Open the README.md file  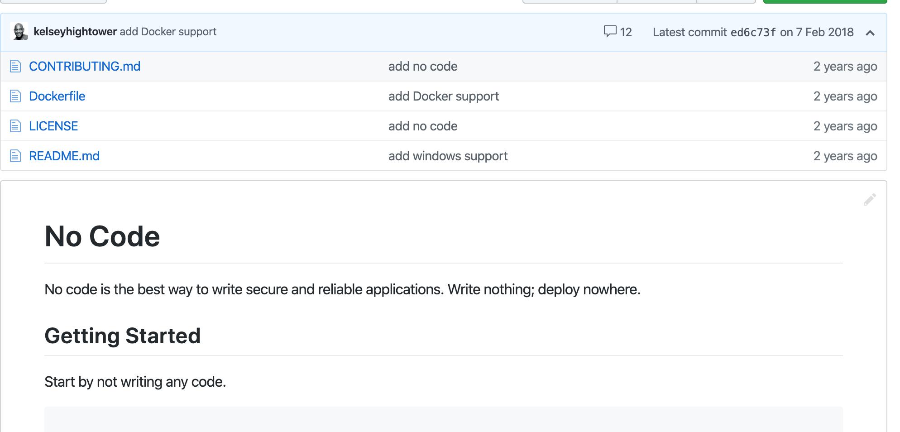tap(64, 156)
